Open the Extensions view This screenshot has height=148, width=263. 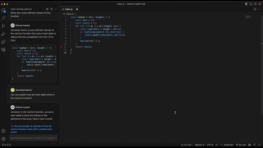coord(3,42)
